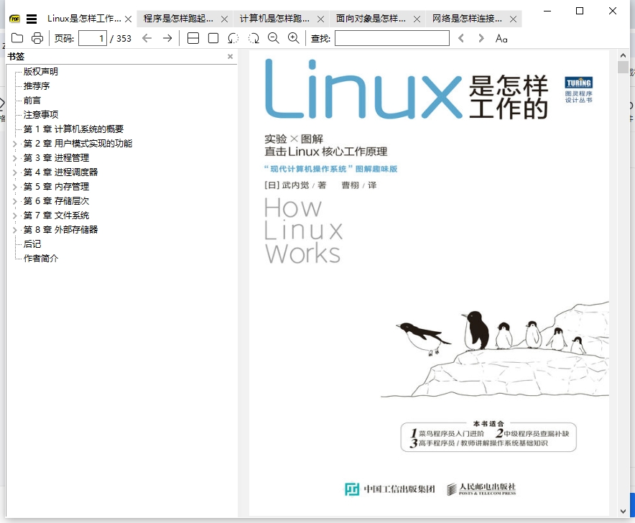Jump to bookmark 第 5 章 内存管理

[56, 186]
